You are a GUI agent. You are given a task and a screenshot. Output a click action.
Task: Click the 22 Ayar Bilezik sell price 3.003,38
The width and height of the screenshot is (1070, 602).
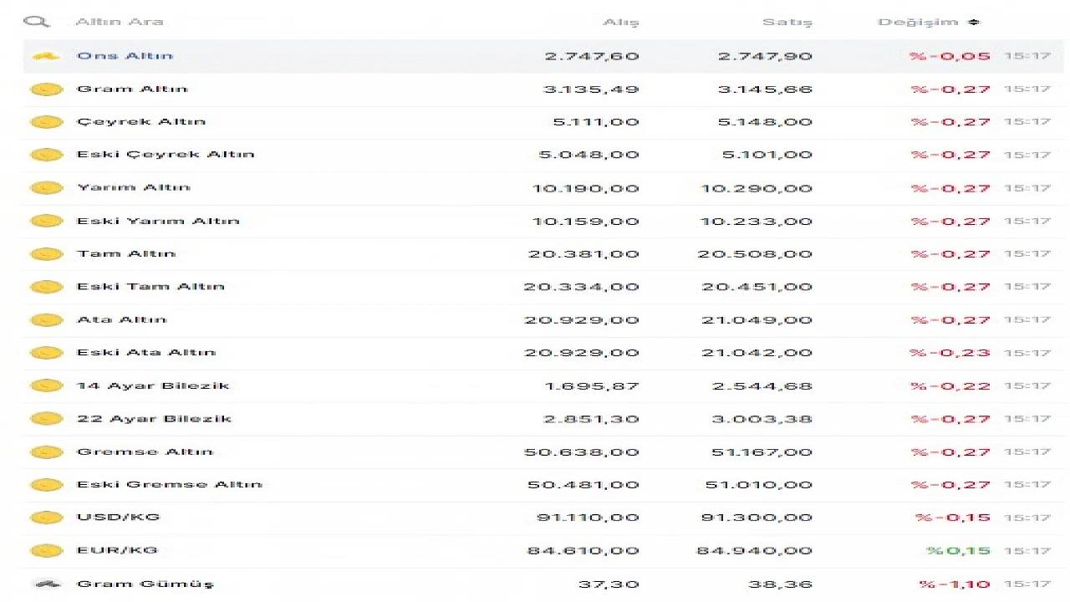[762, 419]
